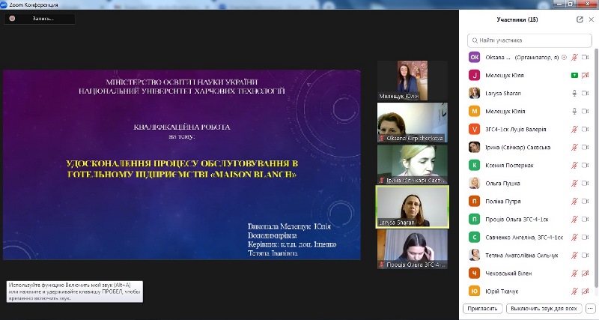Image resolution: width=599 pixels, height=320 pixels.
Task: Unmute Ірина (Свічкар) Саєвська microphone
Action: [x=574, y=147]
